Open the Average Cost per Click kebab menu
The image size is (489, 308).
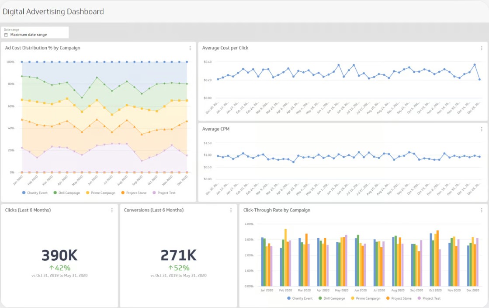coord(481,48)
